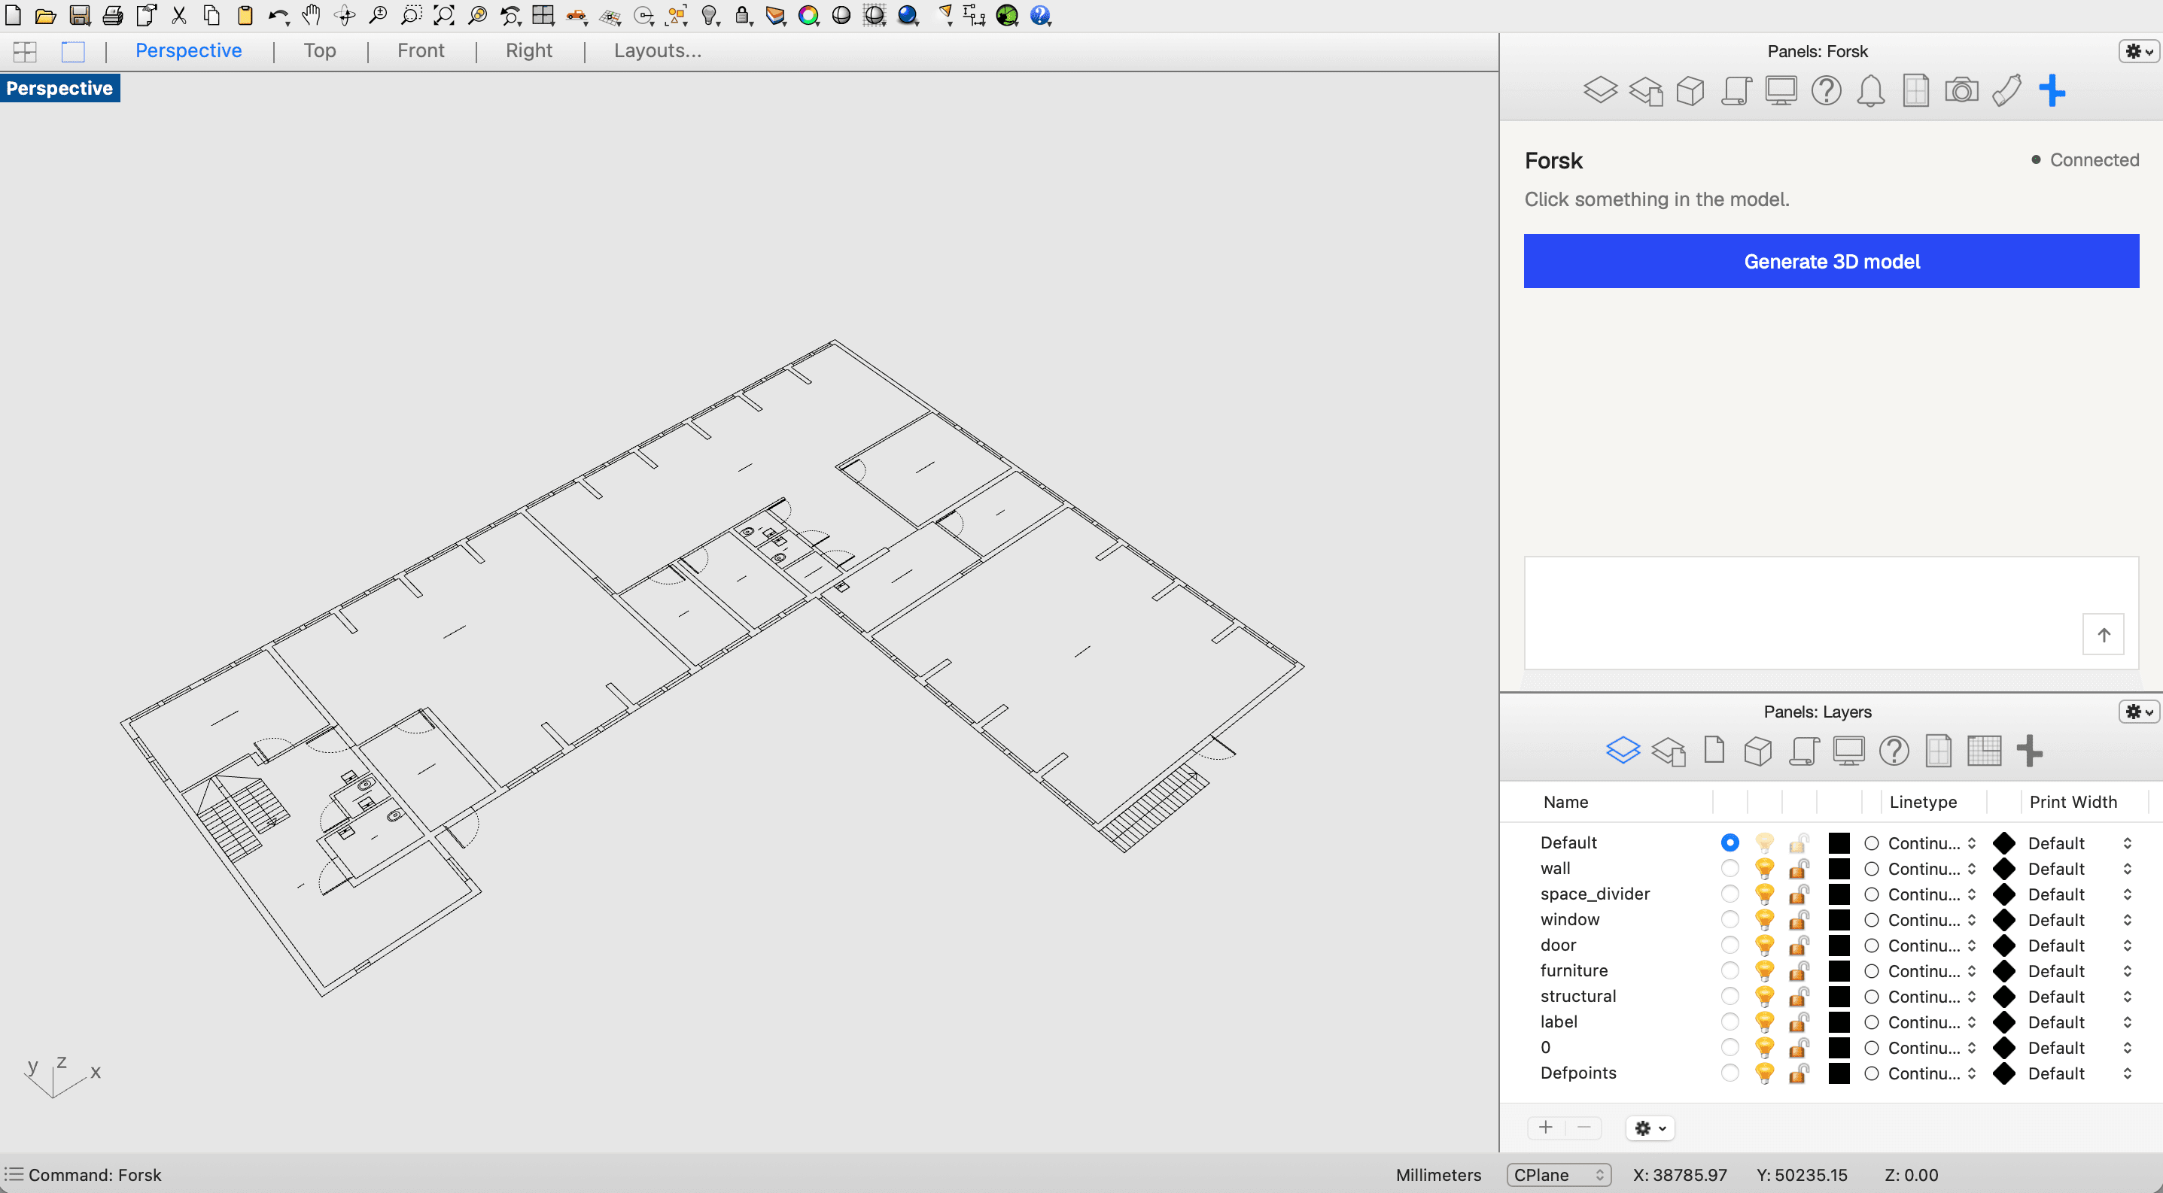This screenshot has width=2163, height=1193.
Task: Open a file with the folder icon
Action: click(45, 15)
